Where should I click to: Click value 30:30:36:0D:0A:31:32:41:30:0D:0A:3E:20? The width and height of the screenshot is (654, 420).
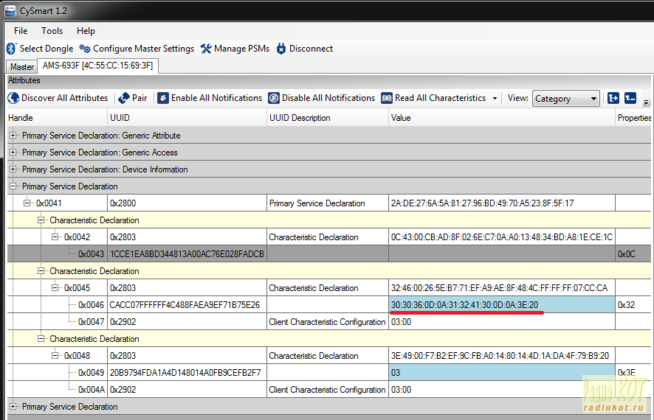point(464,305)
